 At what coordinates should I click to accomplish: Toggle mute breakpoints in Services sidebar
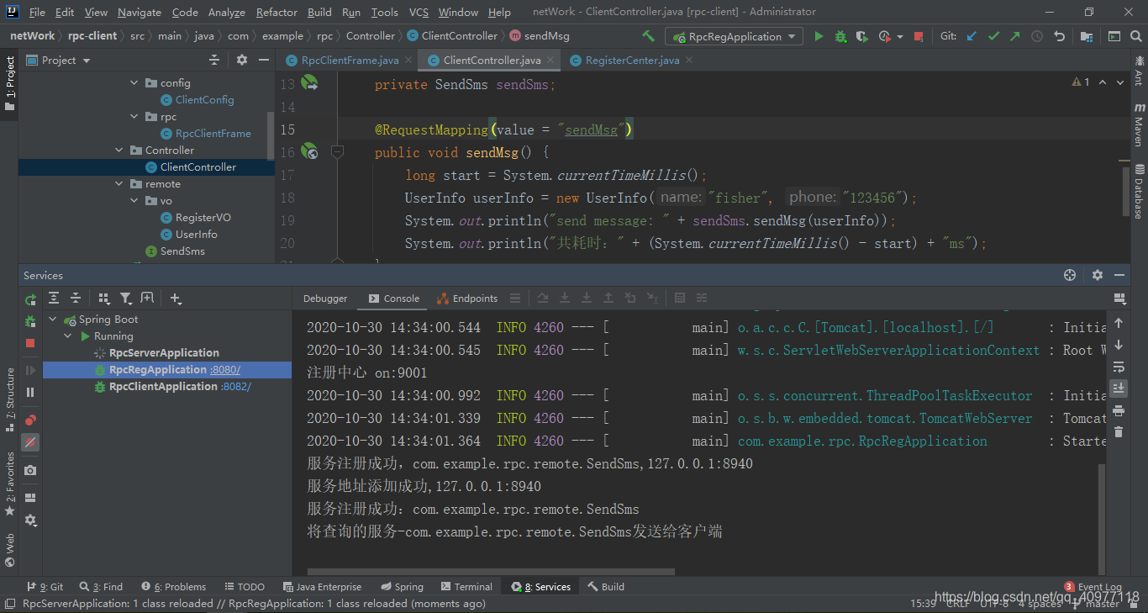point(30,442)
